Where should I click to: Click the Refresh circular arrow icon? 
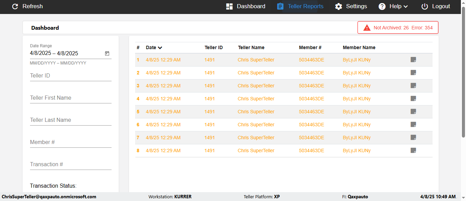click(15, 6)
